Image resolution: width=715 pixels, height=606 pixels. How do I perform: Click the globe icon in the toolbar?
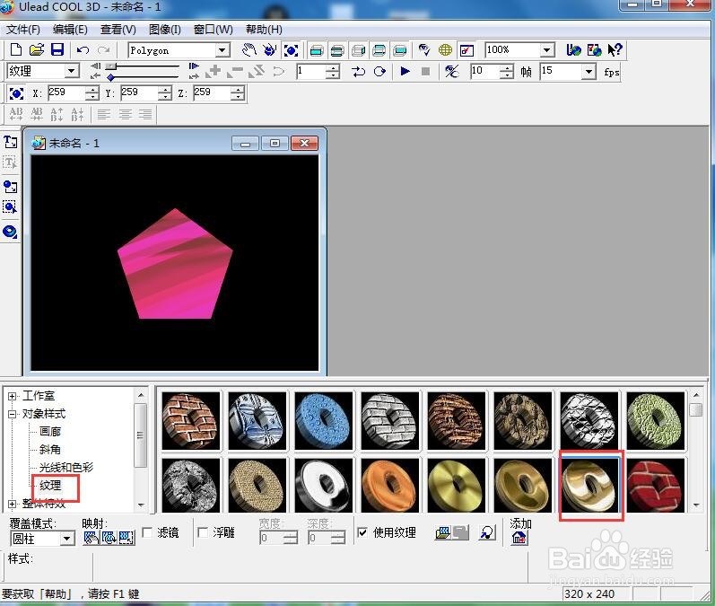pos(445,49)
